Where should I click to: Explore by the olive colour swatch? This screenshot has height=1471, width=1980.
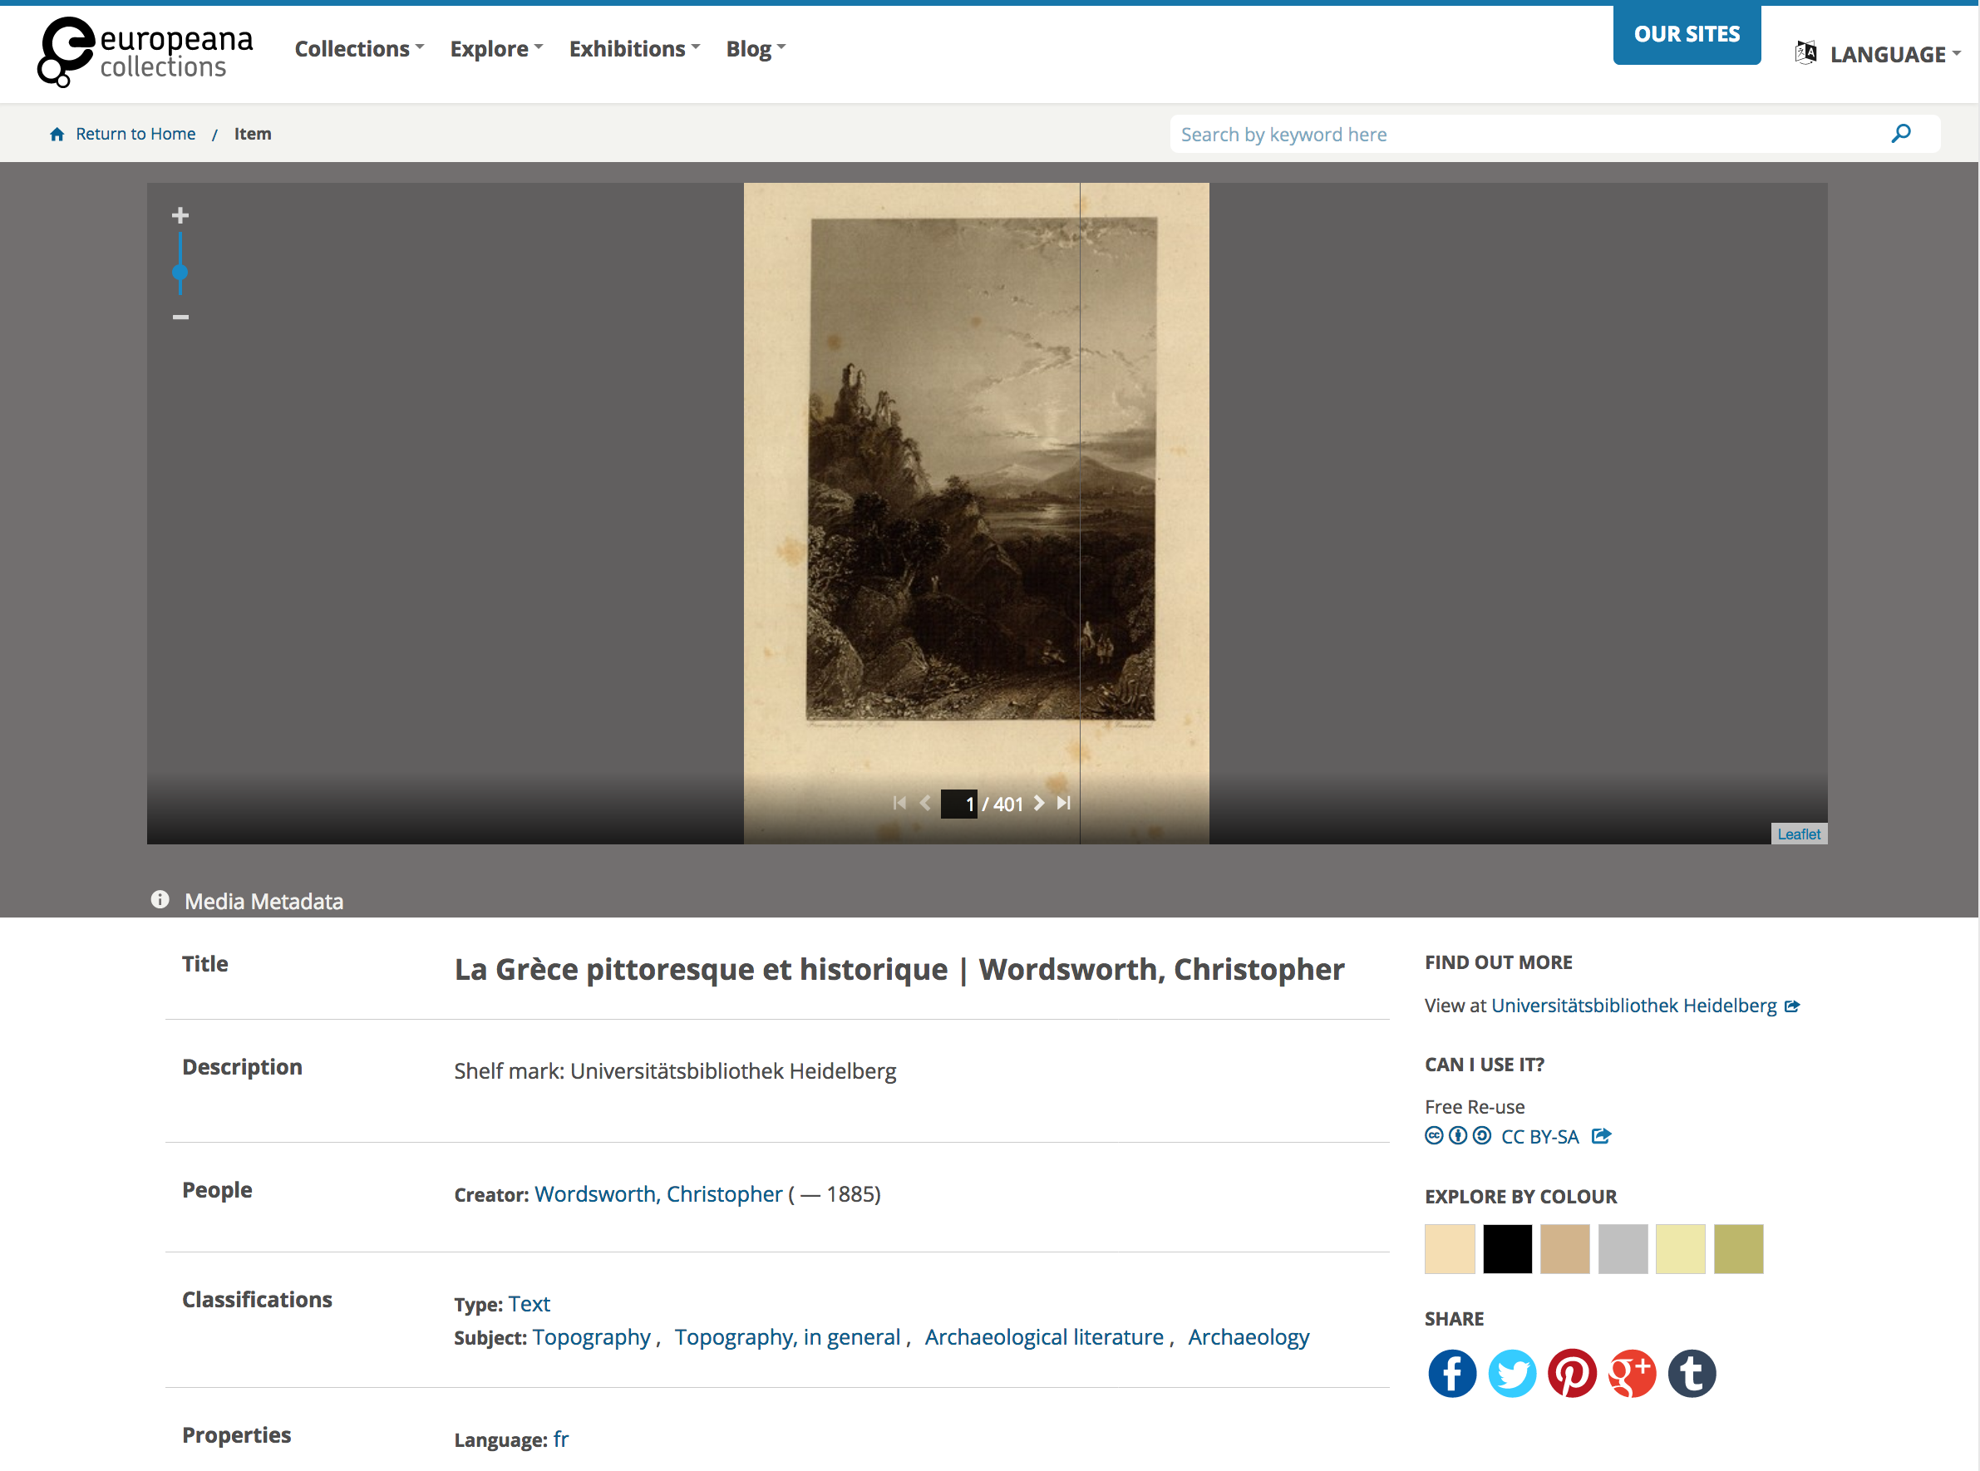click(x=1738, y=1248)
